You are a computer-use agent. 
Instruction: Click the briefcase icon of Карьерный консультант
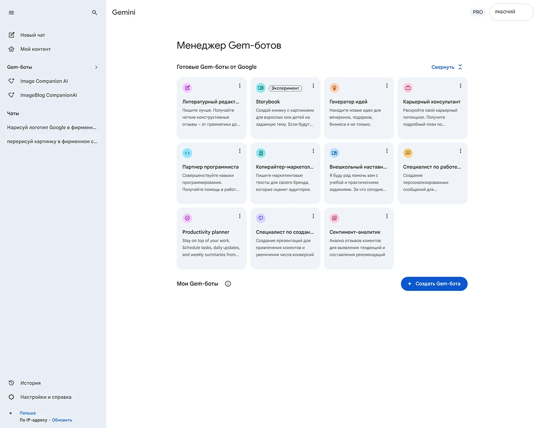(x=408, y=88)
